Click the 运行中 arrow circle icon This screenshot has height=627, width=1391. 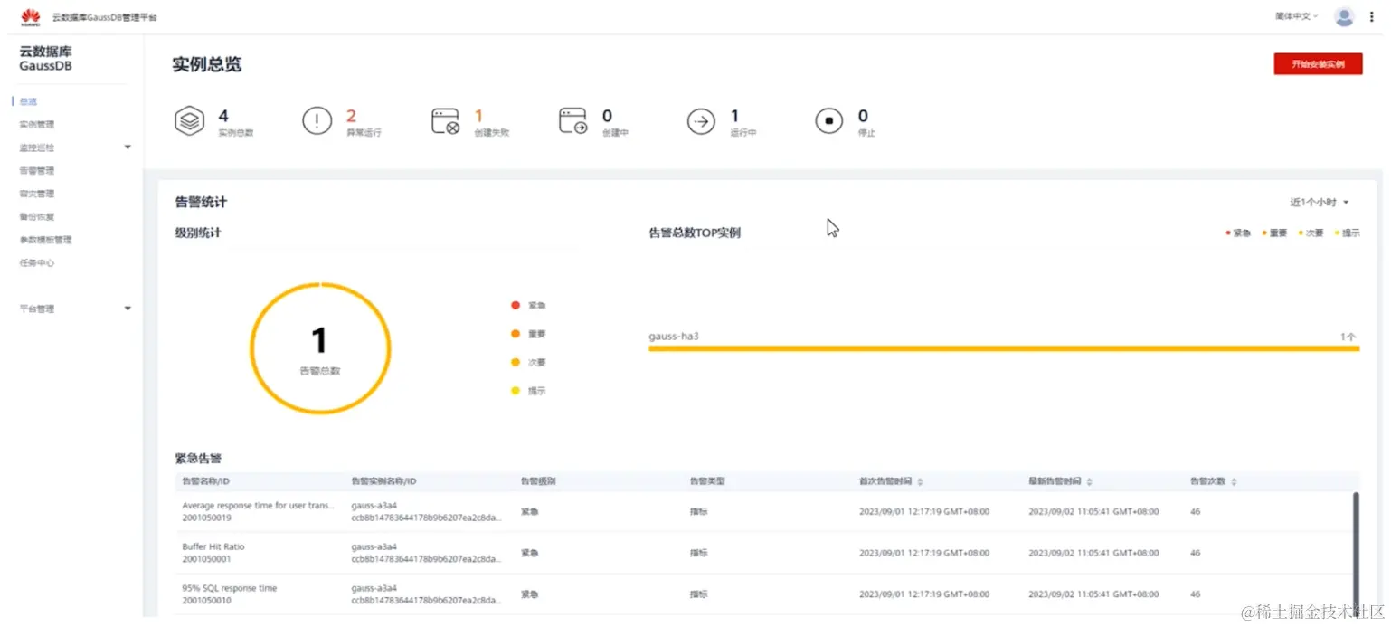coord(701,121)
